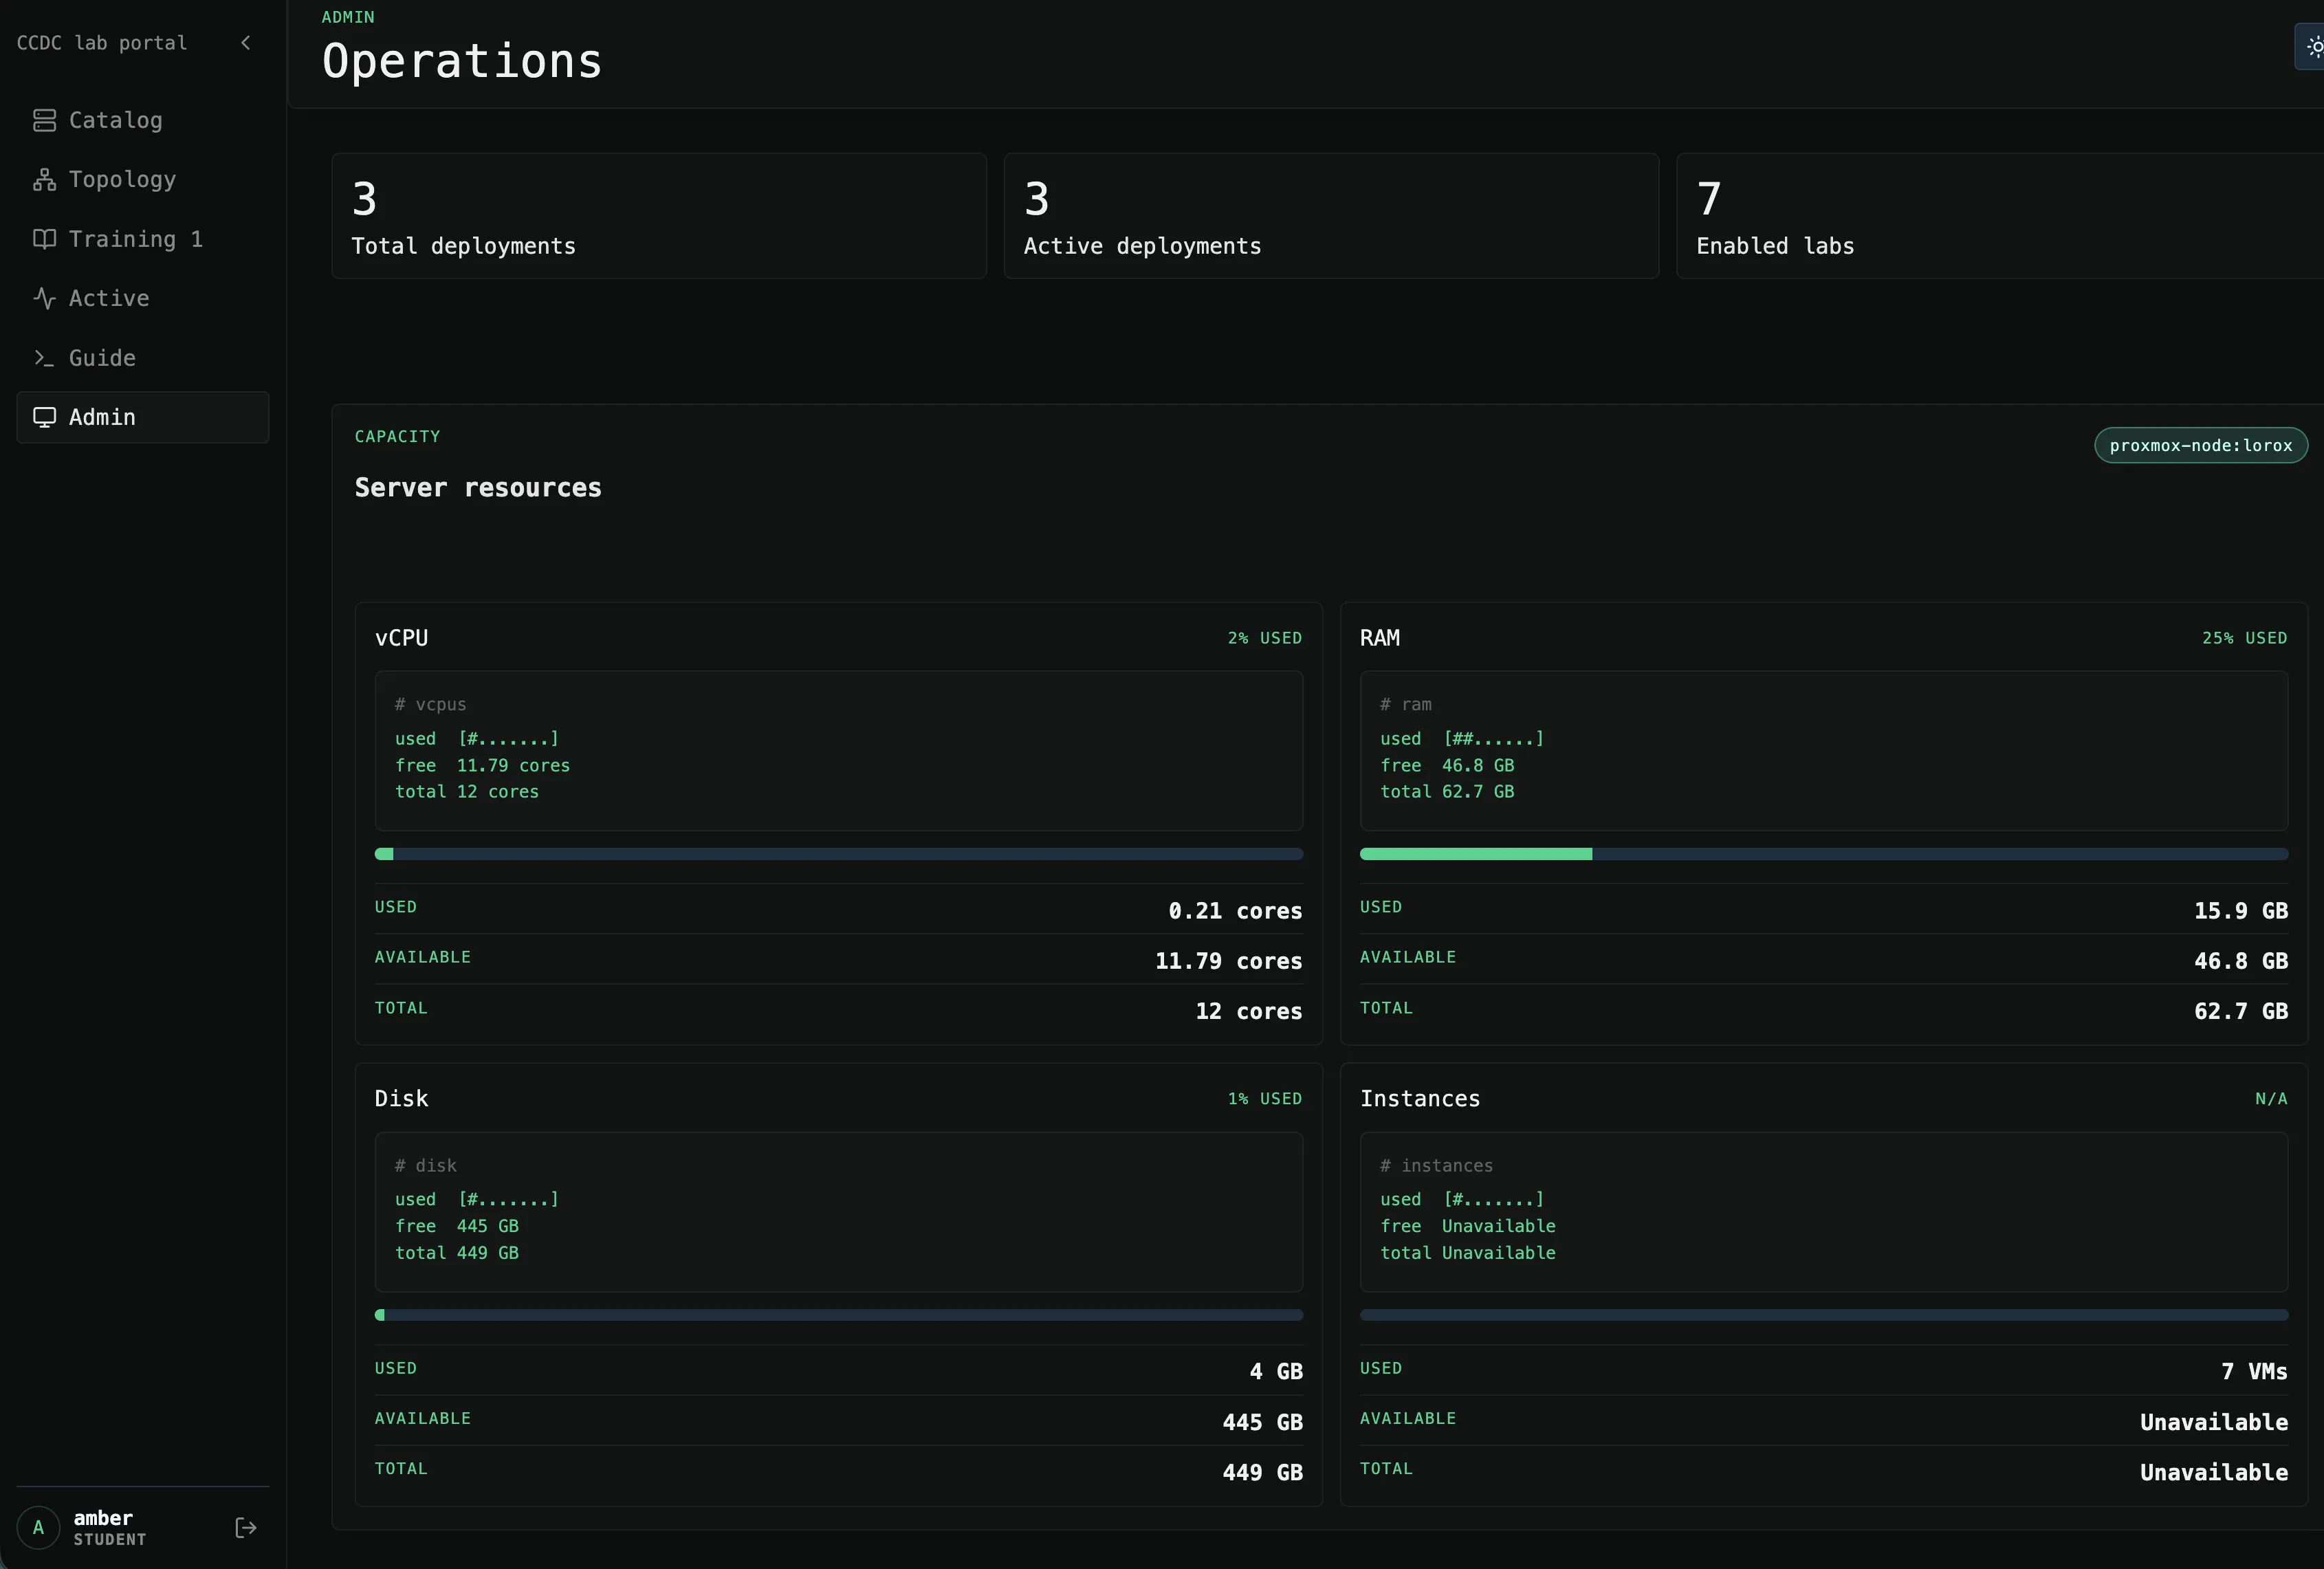Click the 12 cores total value
Viewport: 2324px width, 1569px height.
pyautogui.click(x=1249, y=1011)
